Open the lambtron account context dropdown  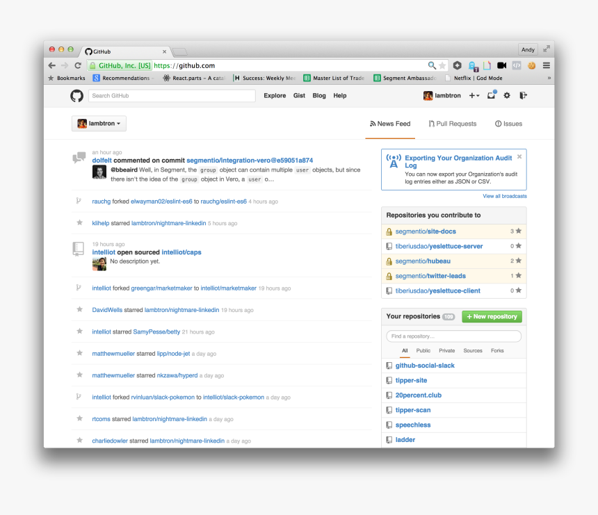(x=98, y=123)
